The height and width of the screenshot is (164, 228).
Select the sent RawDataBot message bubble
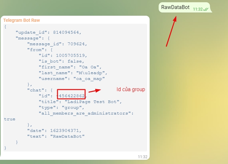[175, 7]
